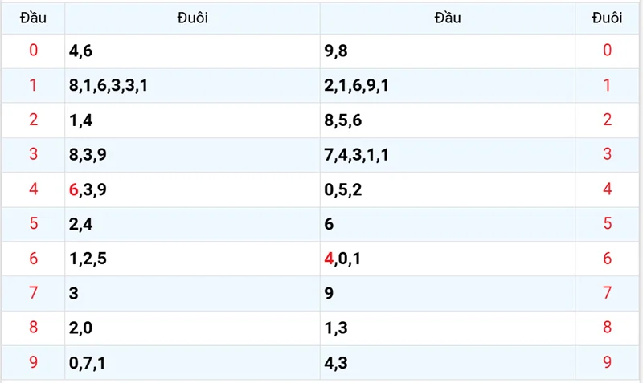Click the cell showing 2,4

pos(81,225)
